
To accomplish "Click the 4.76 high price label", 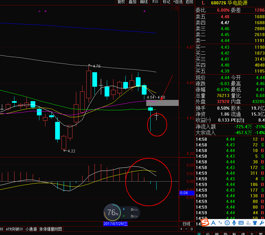I will click(x=97, y=66).
